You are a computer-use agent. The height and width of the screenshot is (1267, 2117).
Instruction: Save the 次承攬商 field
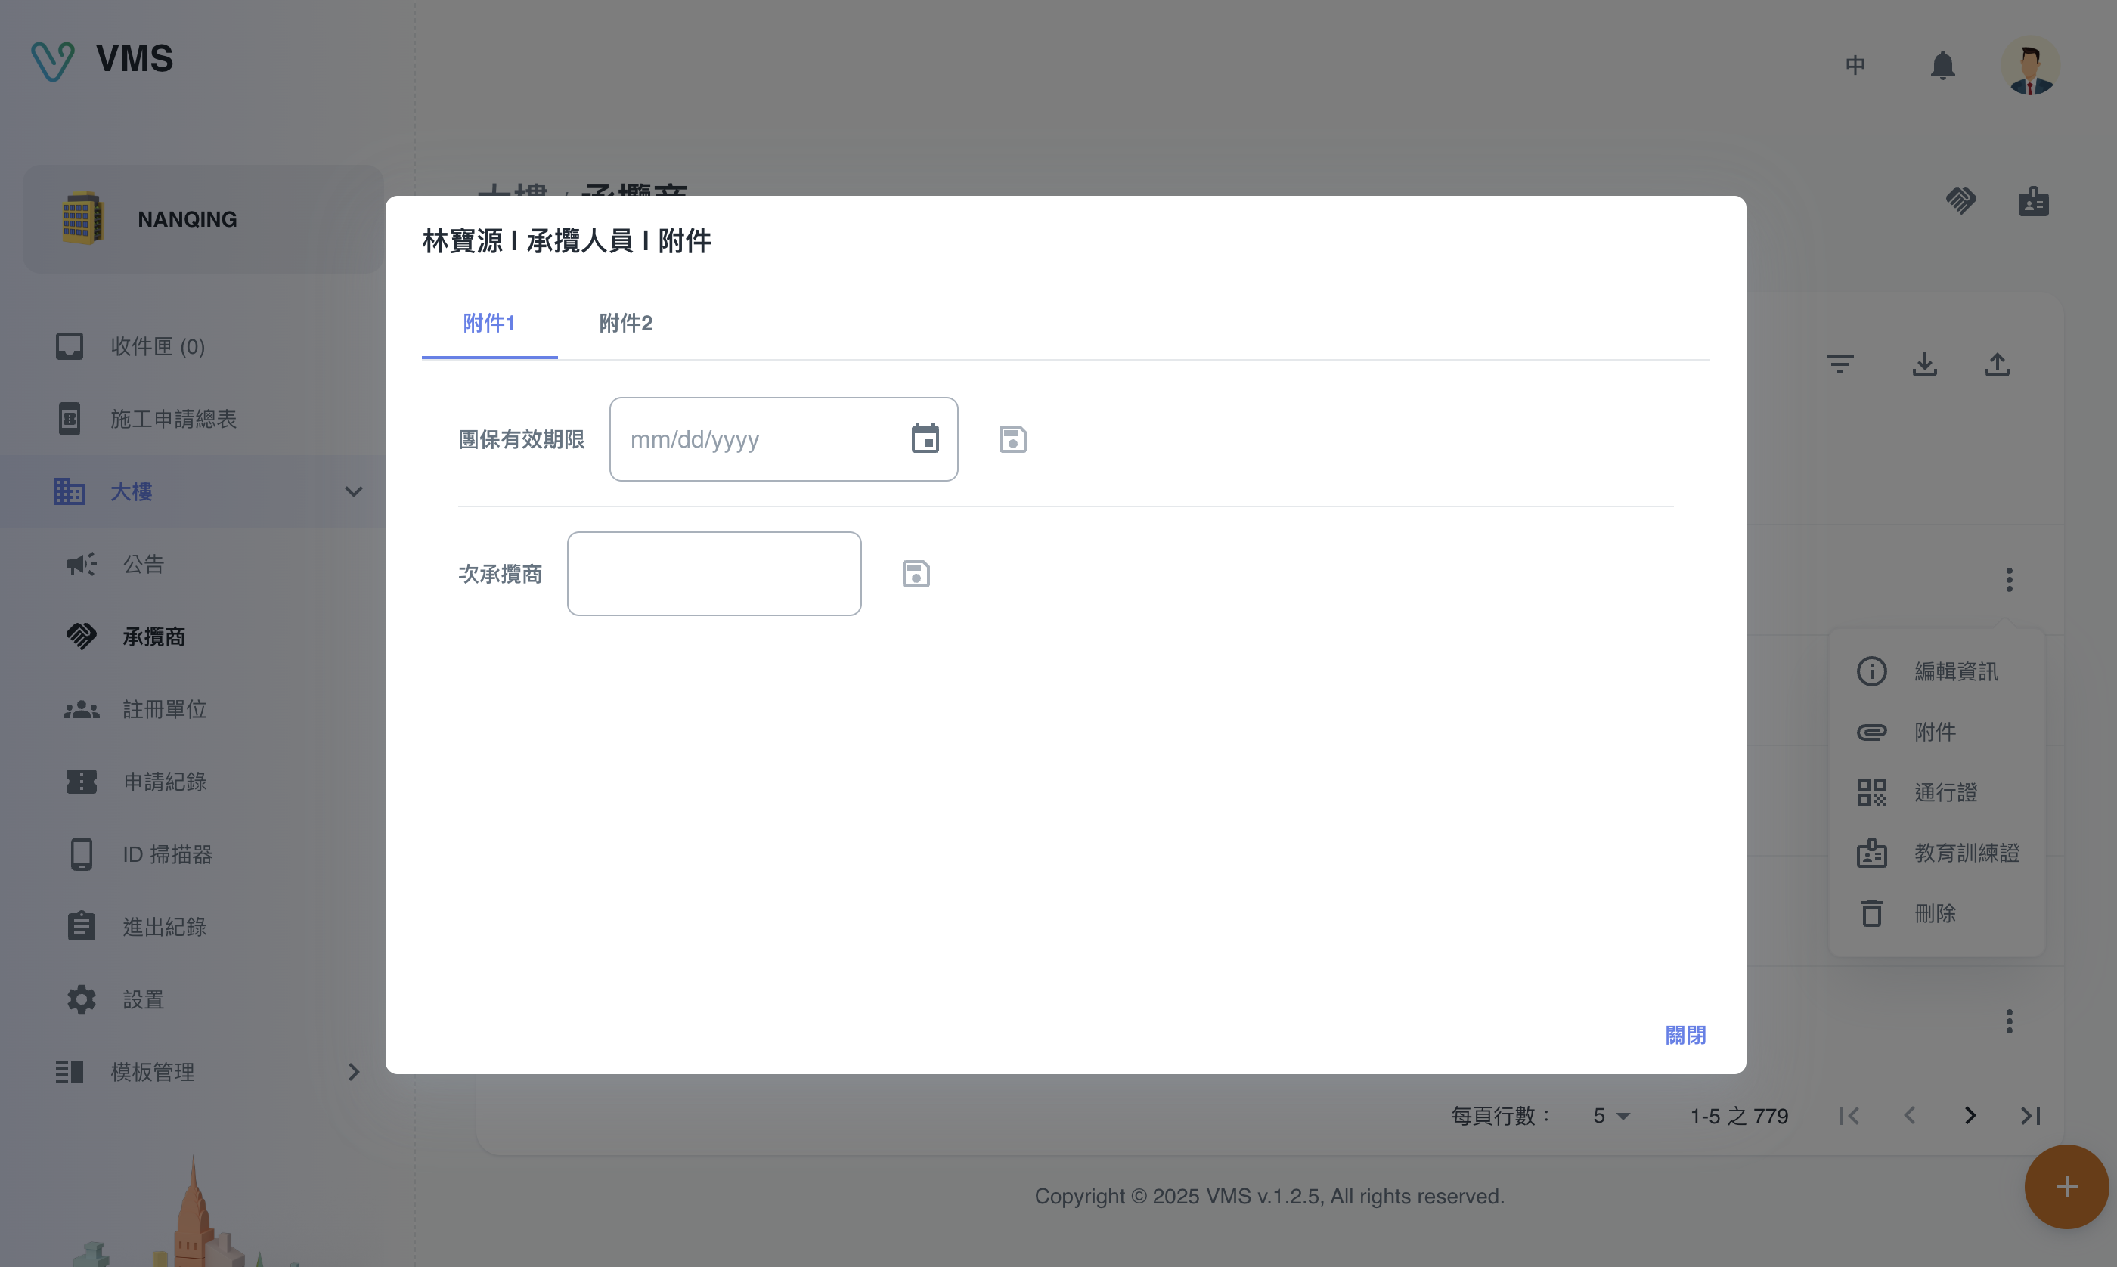coord(915,574)
